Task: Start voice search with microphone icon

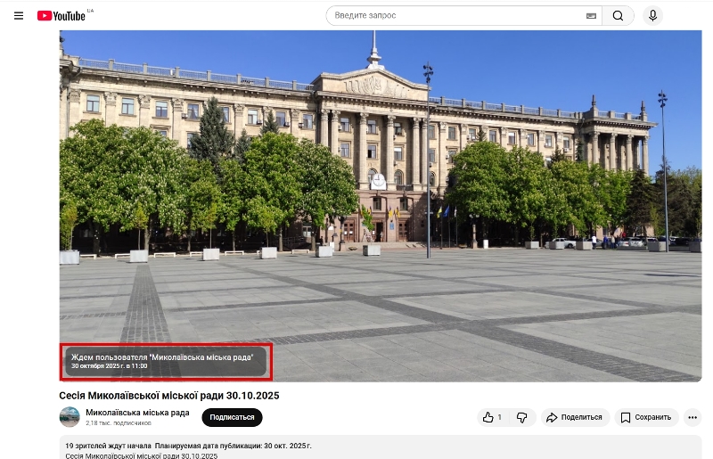Action: coord(653,16)
